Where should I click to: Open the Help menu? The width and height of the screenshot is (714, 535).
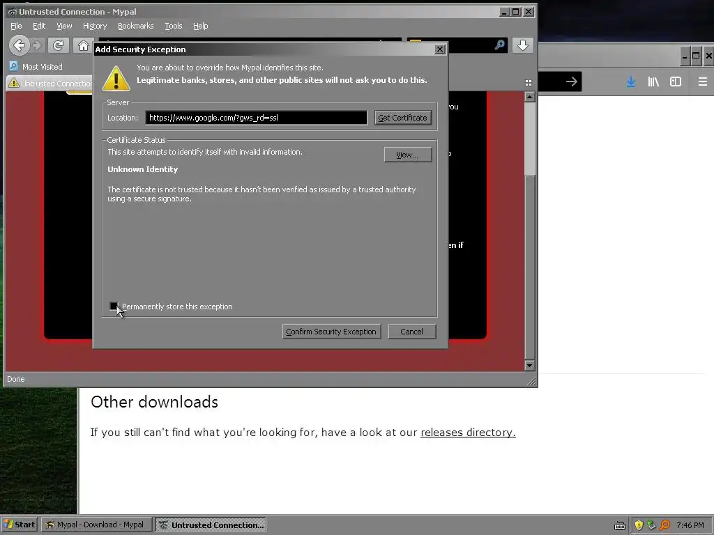pos(200,26)
